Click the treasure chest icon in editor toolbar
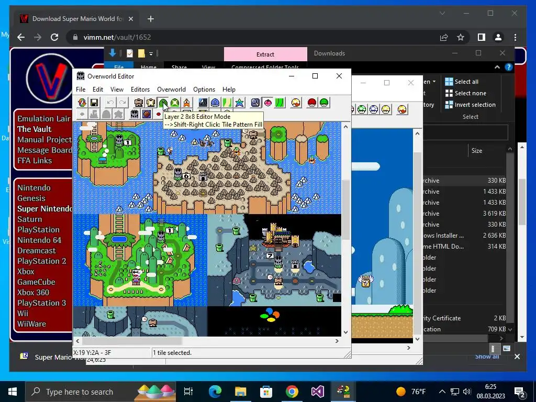This screenshot has width=536, height=402. [x=139, y=103]
